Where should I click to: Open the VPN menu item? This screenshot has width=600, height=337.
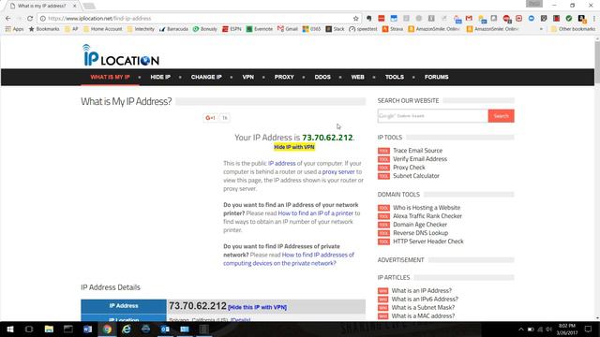(x=247, y=77)
